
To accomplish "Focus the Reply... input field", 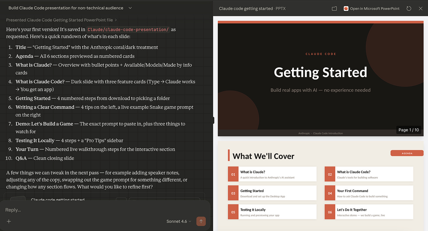I will pos(105,210).
